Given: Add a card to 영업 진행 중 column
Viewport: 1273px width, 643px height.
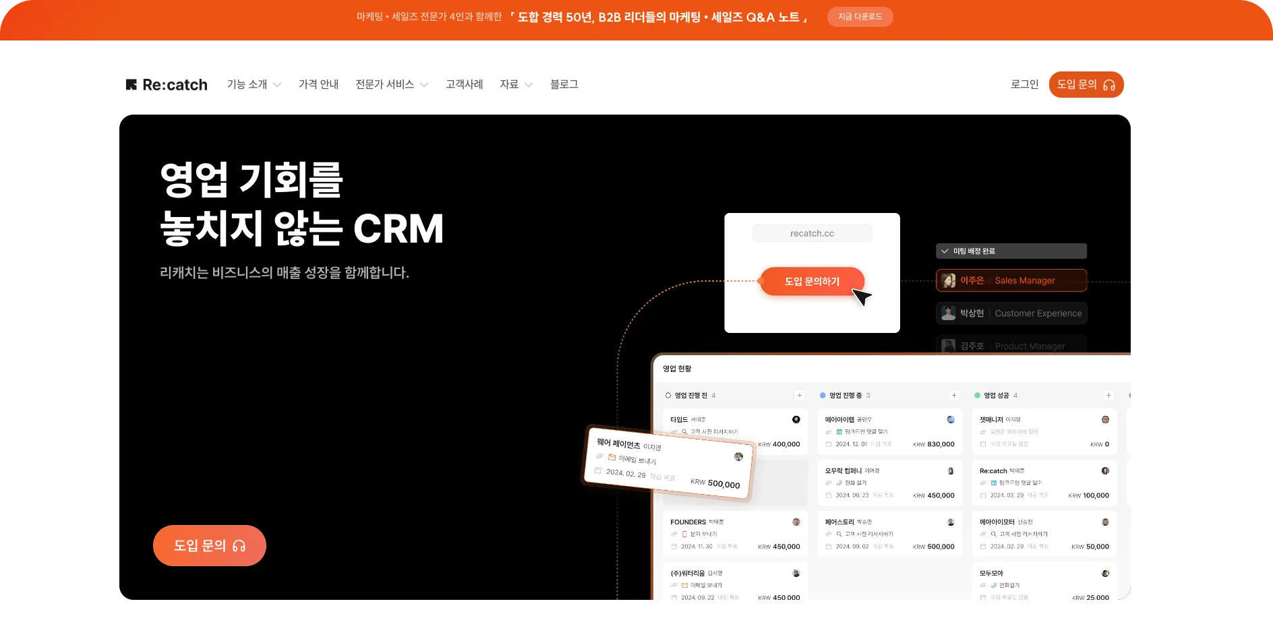Looking at the screenshot, I should [954, 396].
